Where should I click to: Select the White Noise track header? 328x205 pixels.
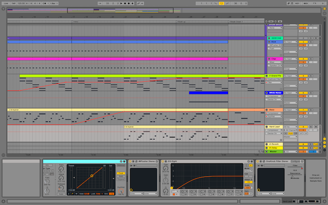coord(275,92)
